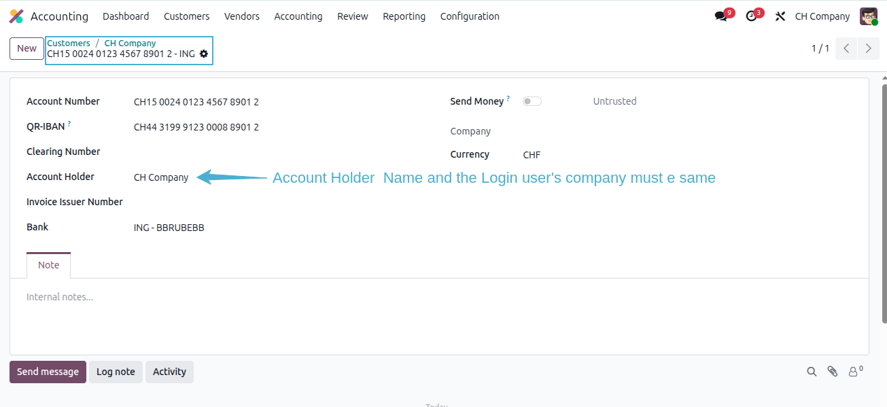Go to the previous record arrow
887x407 pixels.
pyautogui.click(x=846, y=48)
